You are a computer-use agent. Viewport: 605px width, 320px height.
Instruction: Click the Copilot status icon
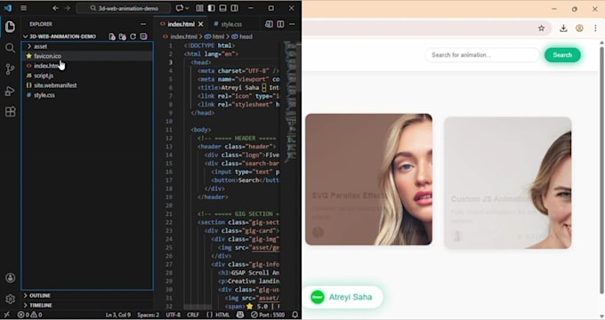tap(240, 315)
